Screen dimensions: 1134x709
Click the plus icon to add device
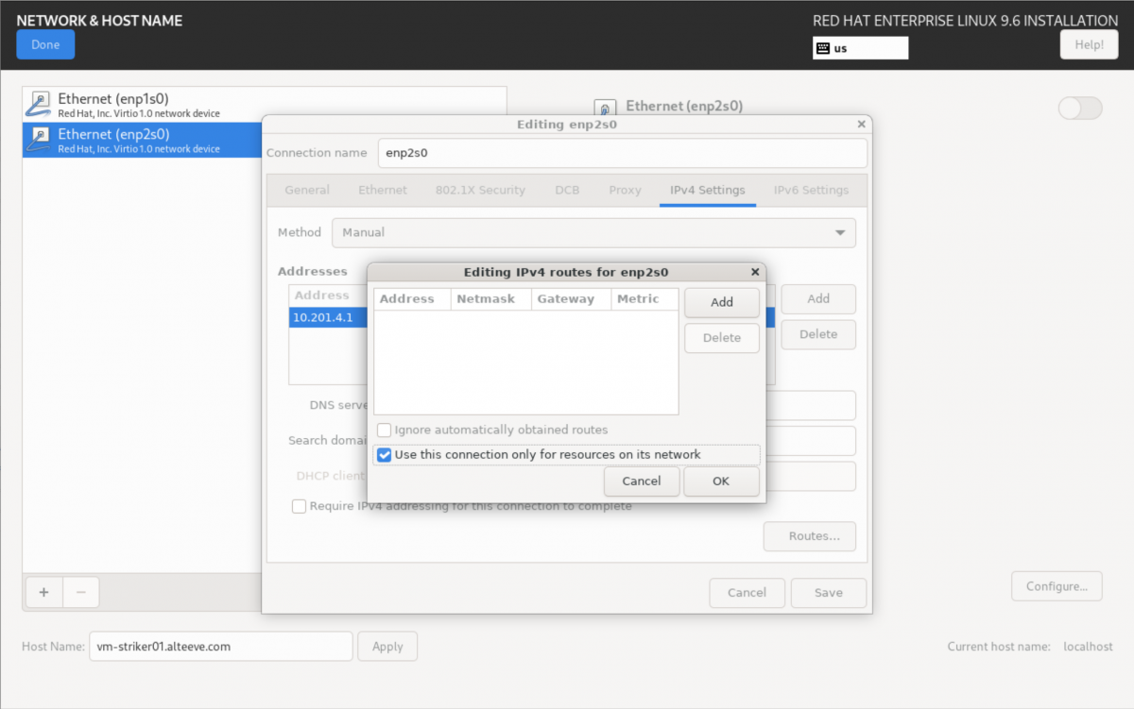coord(43,592)
